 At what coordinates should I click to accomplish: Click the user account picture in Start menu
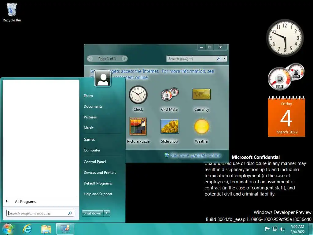coord(103,79)
